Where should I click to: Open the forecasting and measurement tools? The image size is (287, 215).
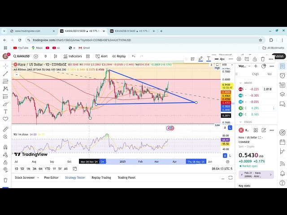pyautogui.click(x=5, y=96)
